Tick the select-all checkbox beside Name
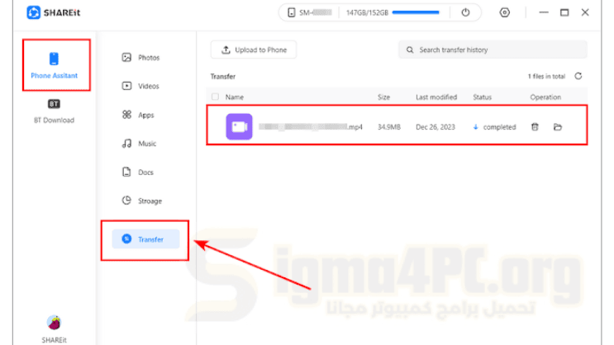The width and height of the screenshot is (614, 345). (x=215, y=97)
